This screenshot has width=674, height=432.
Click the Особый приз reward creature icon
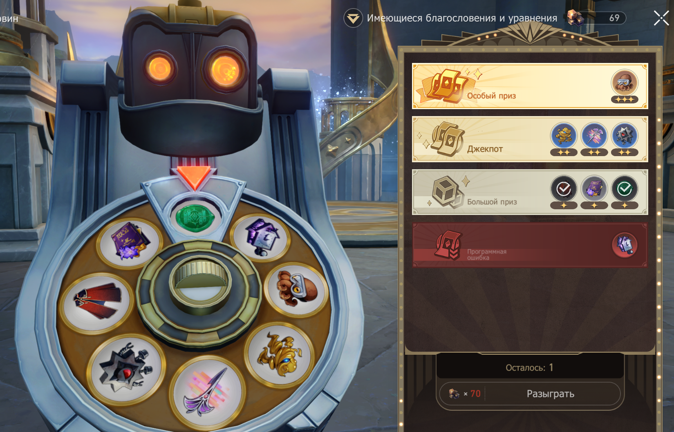pyautogui.click(x=625, y=83)
